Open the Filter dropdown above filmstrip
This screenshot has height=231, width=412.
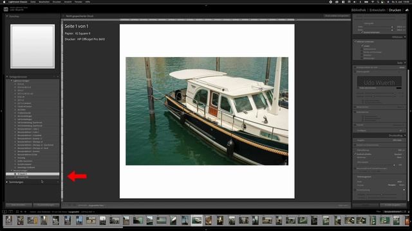(x=393, y=212)
